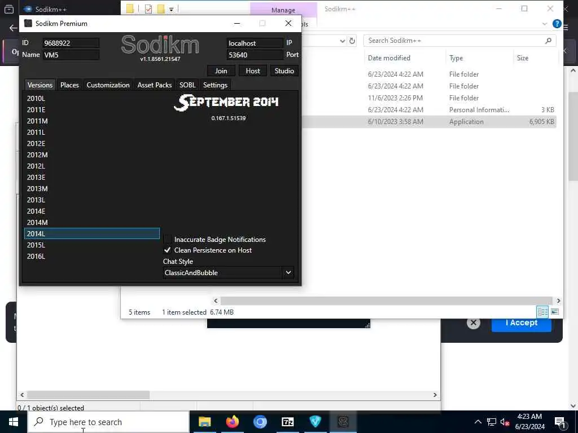The height and width of the screenshot is (433, 578).
Task: Open the Places tab
Action: click(69, 85)
